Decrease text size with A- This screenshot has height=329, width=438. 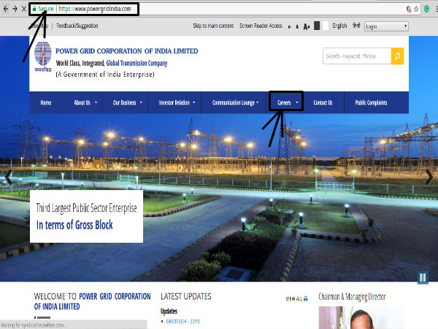tap(290, 27)
